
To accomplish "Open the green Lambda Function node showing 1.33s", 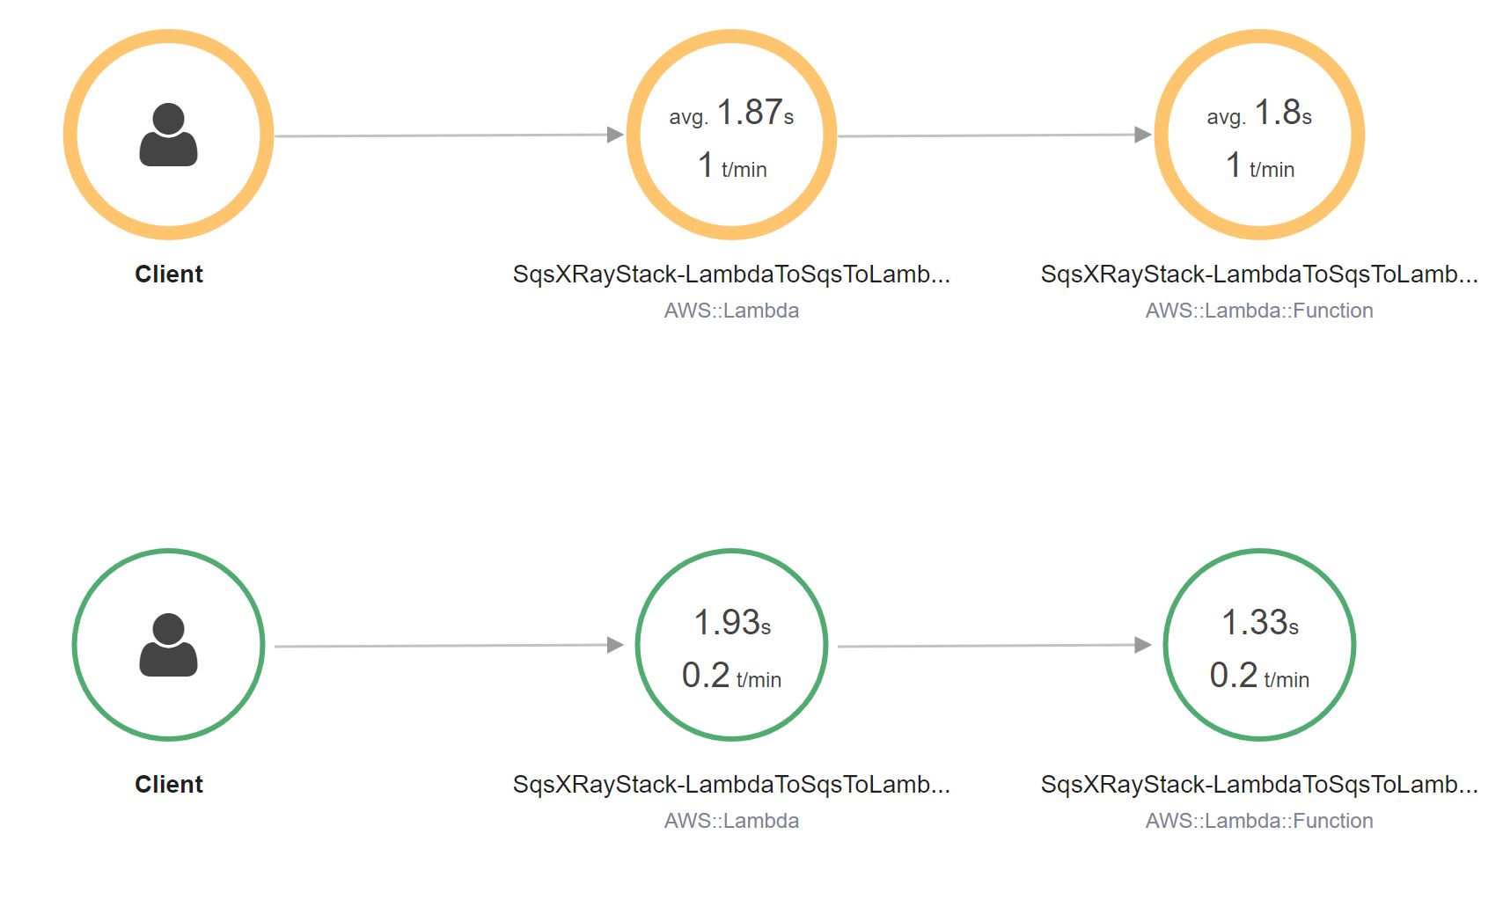I will (1259, 645).
